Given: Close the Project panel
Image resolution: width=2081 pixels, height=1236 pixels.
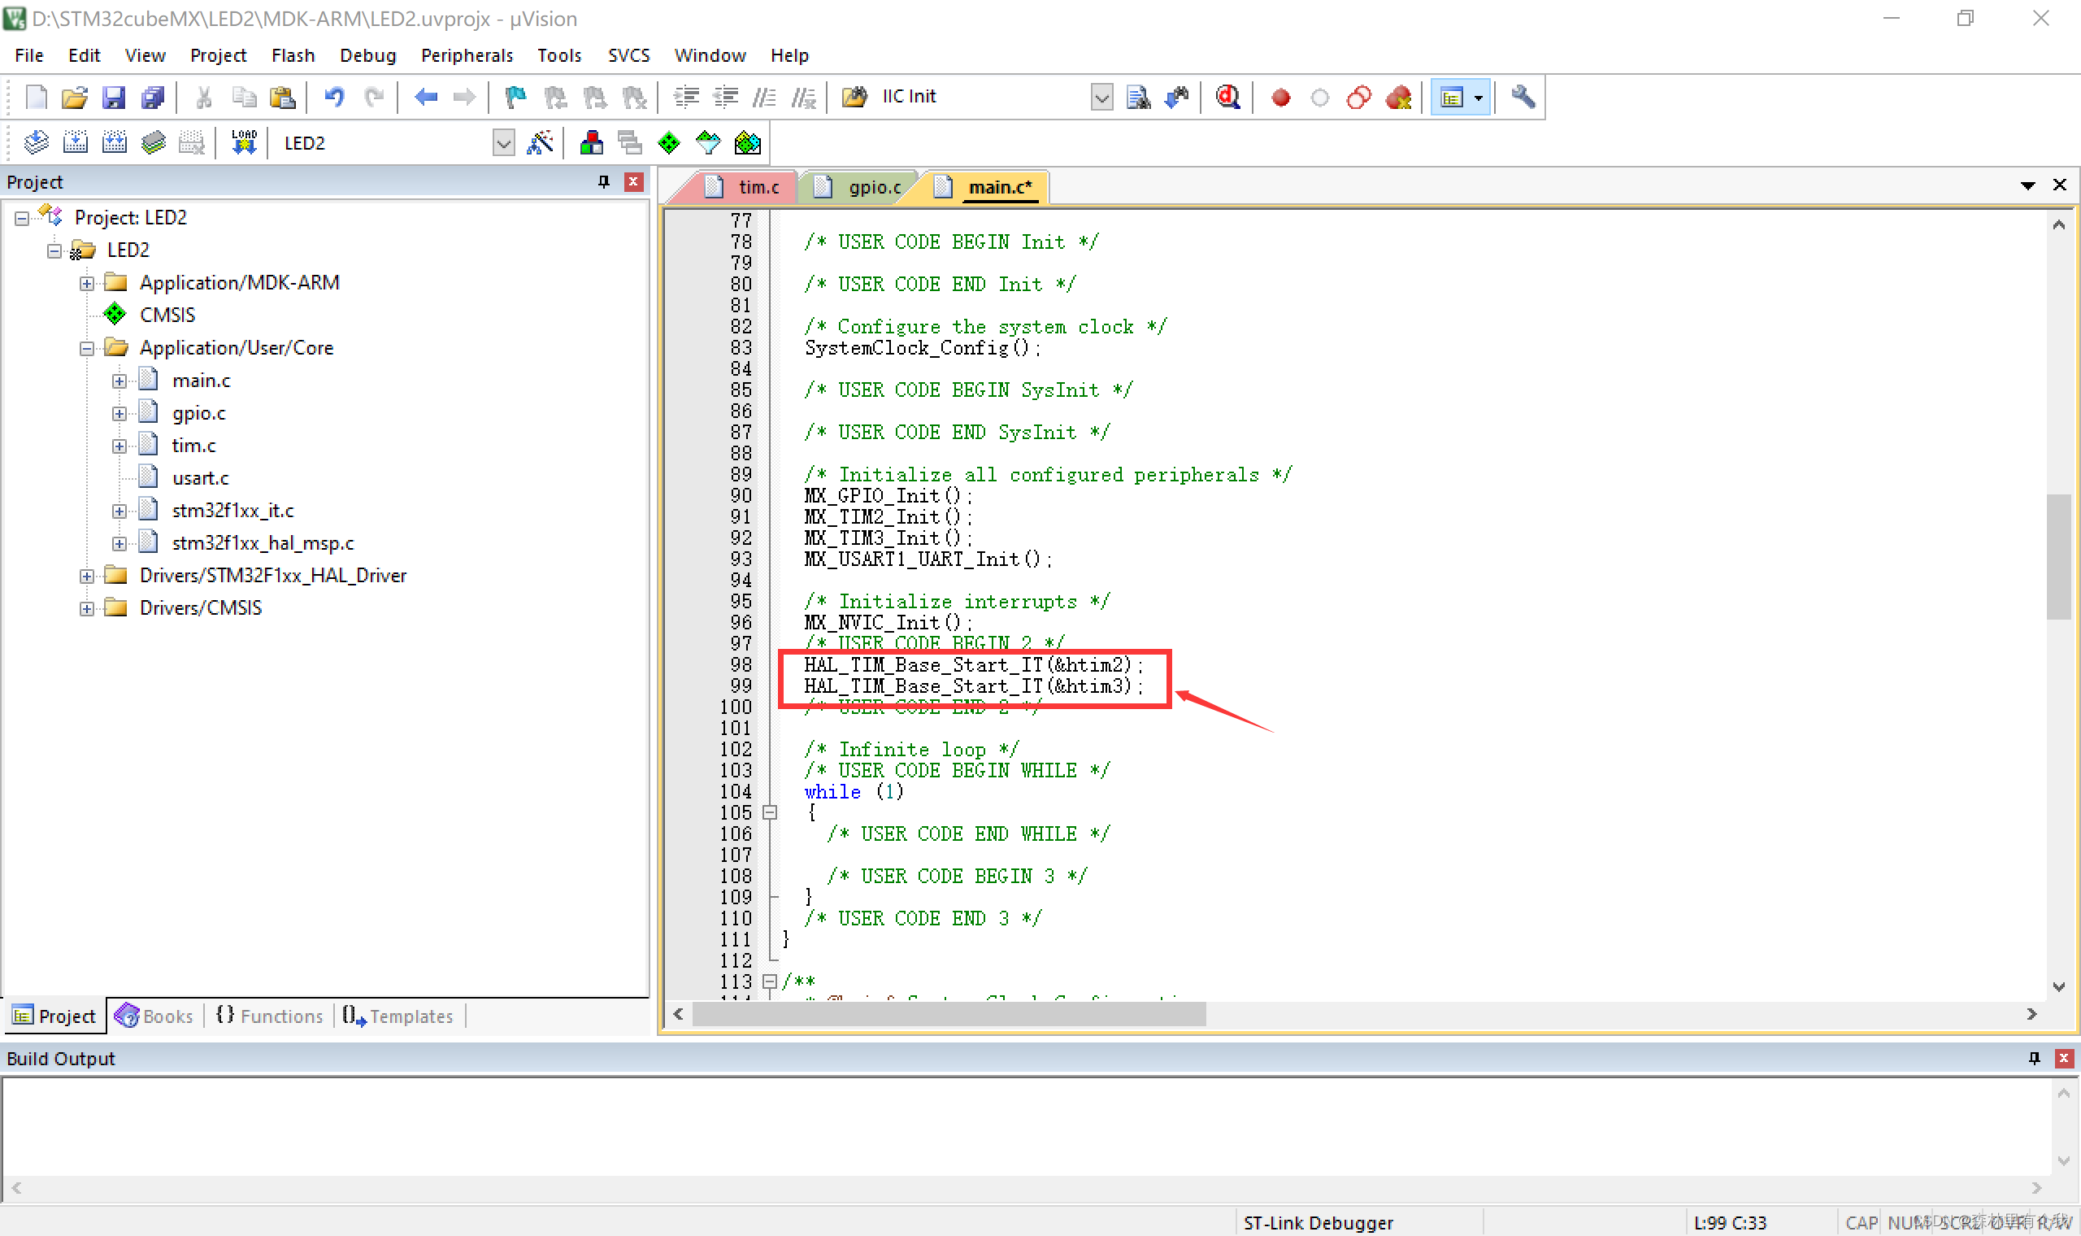Looking at the screenshot, I should click(x=633, y=181).
